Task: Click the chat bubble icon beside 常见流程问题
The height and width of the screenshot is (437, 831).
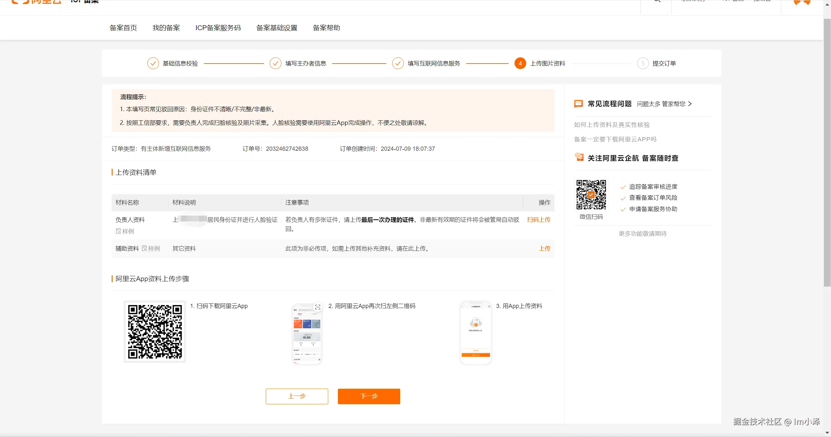Action: [578, 104]
